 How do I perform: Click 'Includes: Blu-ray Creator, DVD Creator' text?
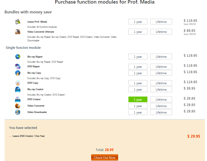pyautogui.click(x=46, y=94)
